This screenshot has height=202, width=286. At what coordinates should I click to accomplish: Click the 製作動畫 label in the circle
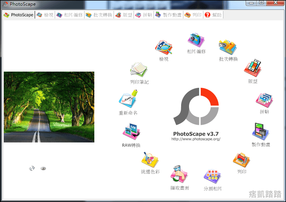tap(261, 144)
